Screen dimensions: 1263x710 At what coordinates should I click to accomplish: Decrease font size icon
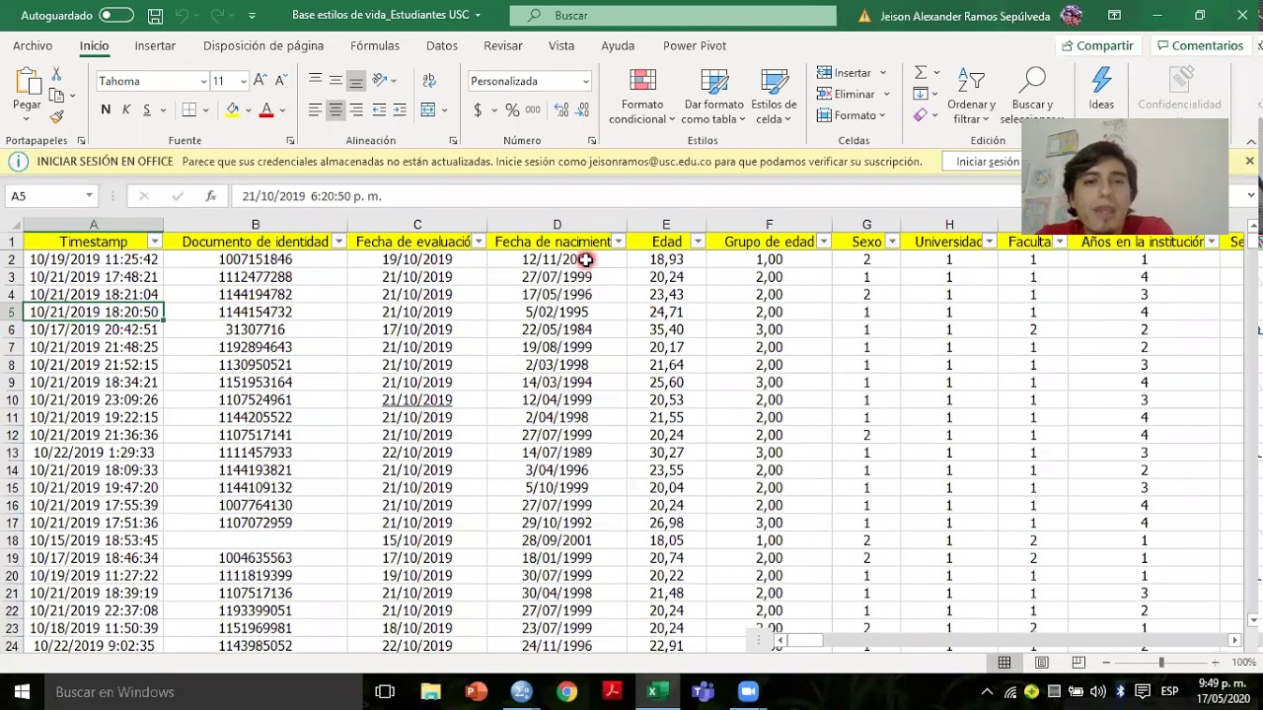point(281,81)
